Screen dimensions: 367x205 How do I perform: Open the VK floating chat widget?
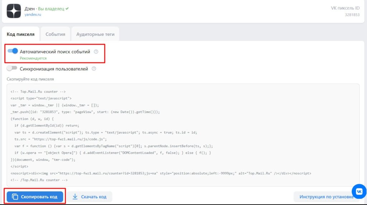pyautogui.click(x=359, y=191)
